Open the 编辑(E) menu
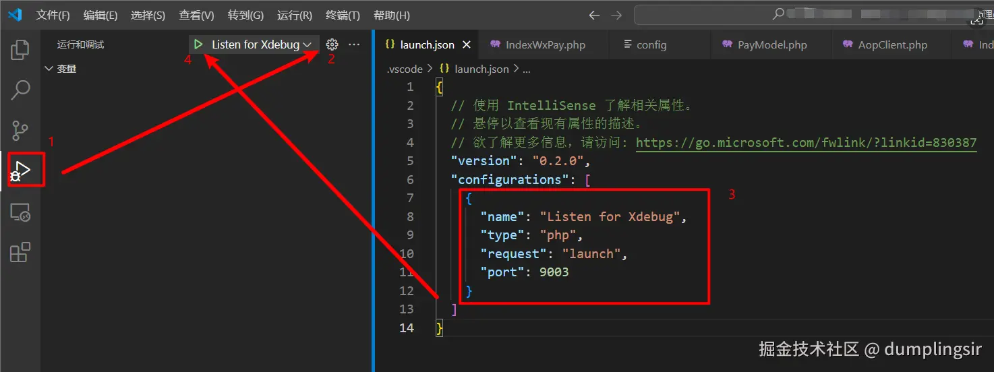 [100, 15]
